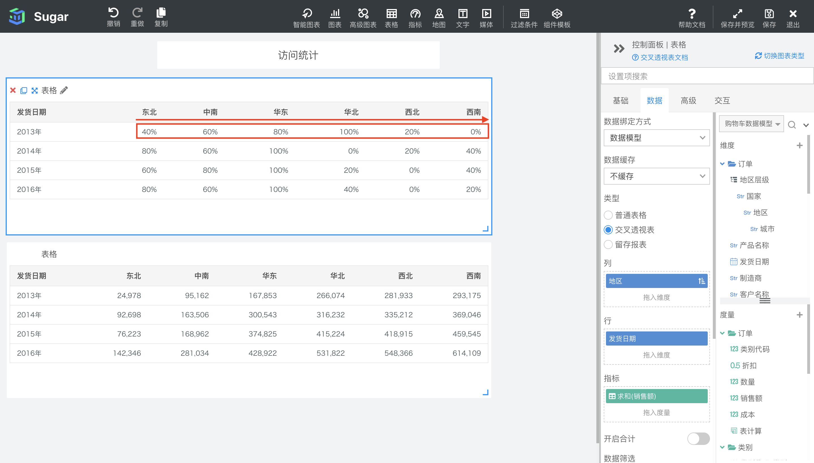814x463 pixels.
Task: Open the 数据绑定方式 dropdown (数据模型)
Action: (656, 138)
